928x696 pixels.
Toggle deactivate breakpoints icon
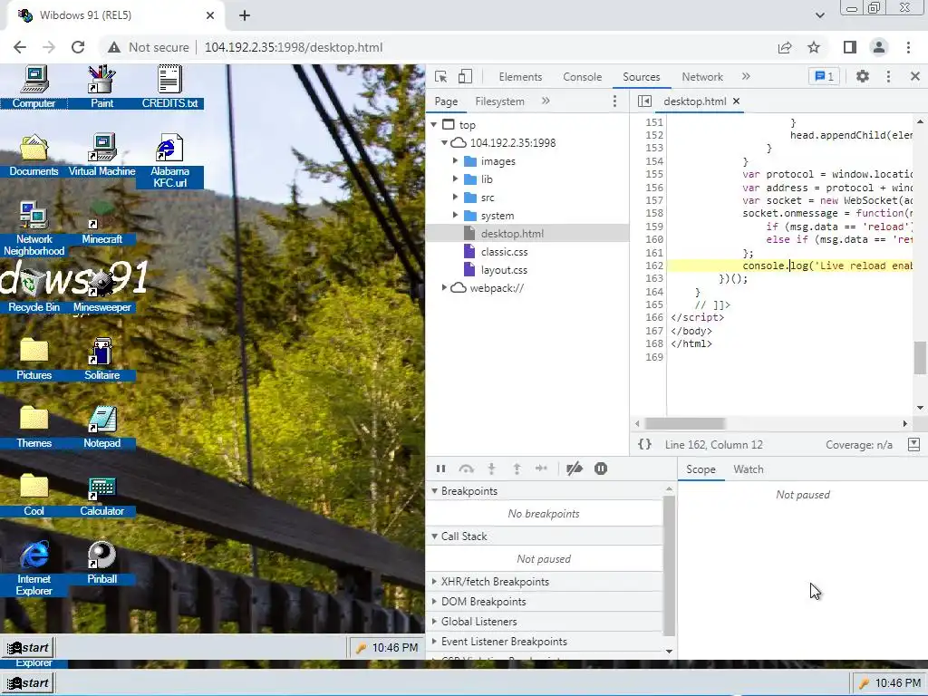click(574, 469)
